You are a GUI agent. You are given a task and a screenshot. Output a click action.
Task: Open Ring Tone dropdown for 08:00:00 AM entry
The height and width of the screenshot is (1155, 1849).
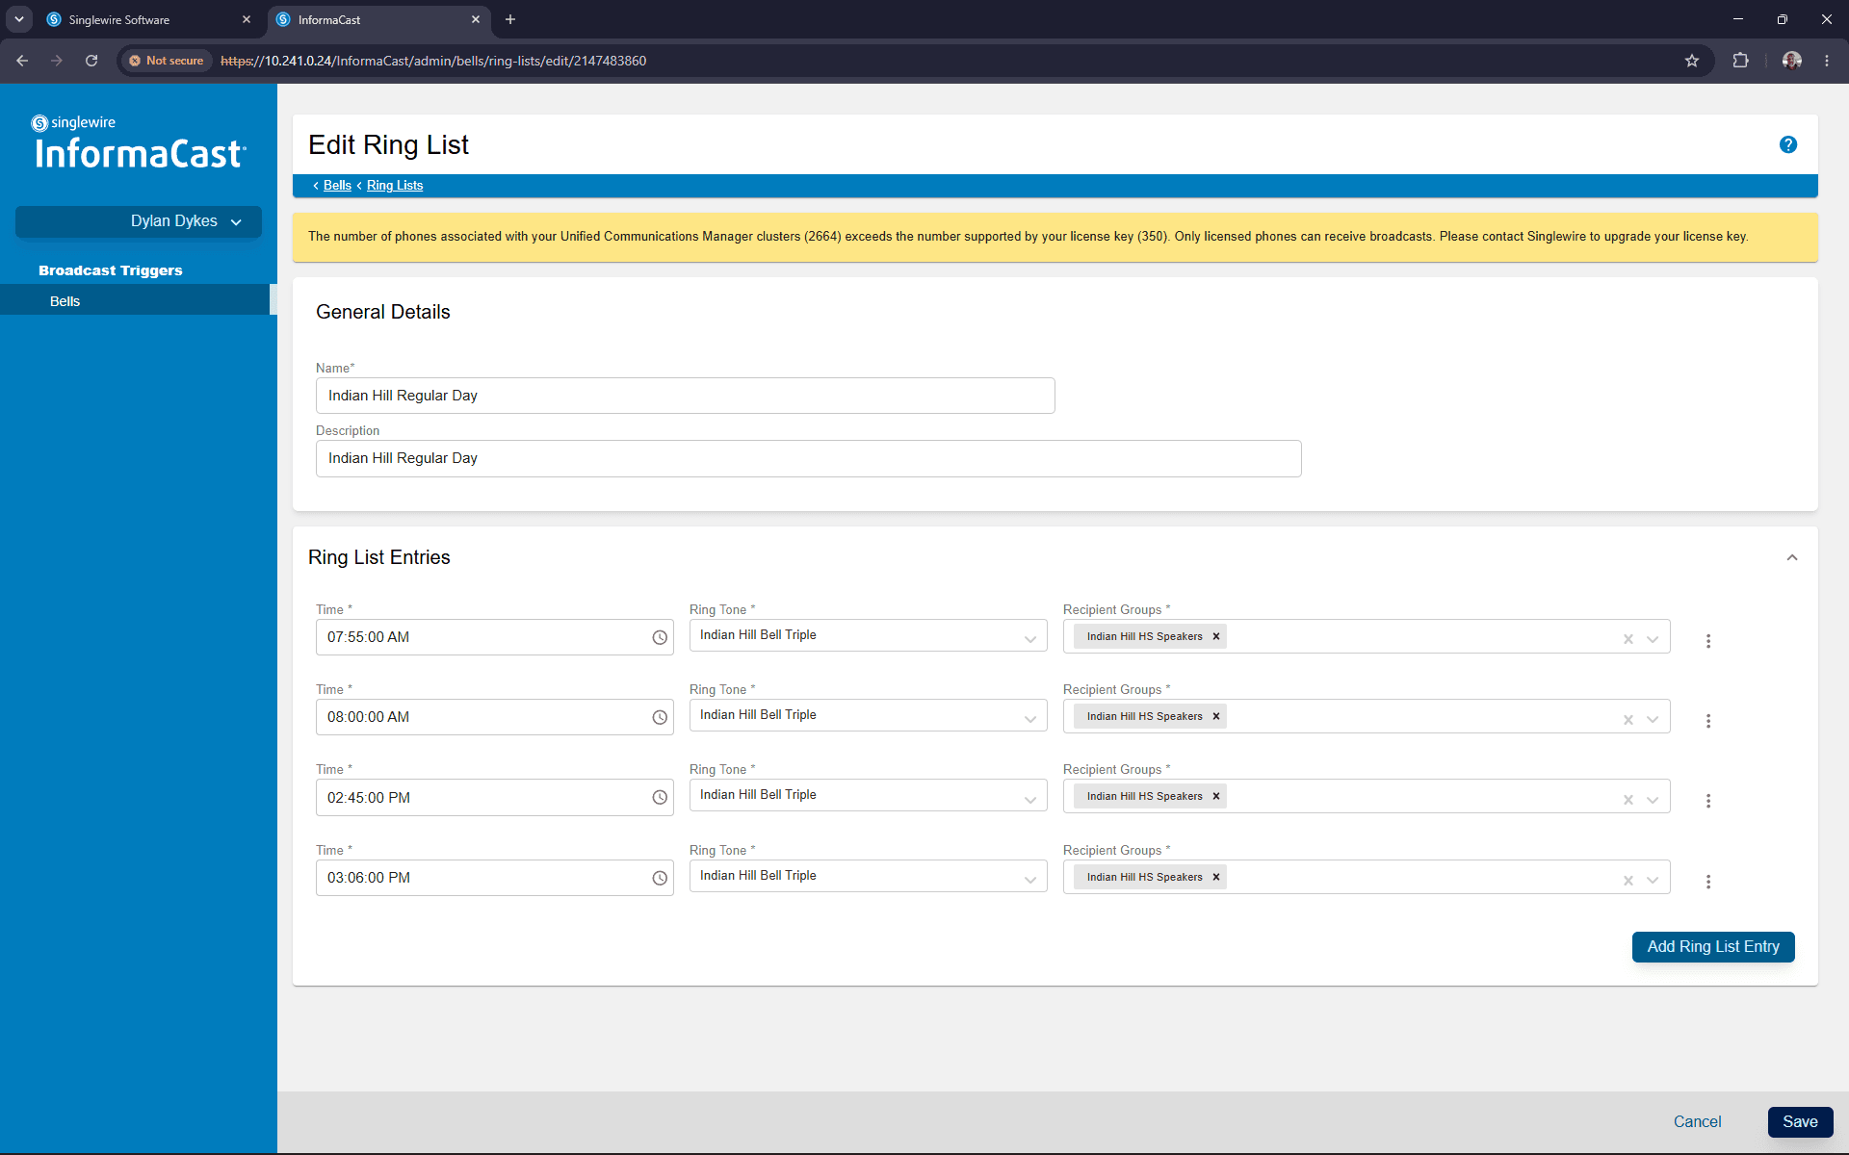pyautogui.click(x=868, y=715)
